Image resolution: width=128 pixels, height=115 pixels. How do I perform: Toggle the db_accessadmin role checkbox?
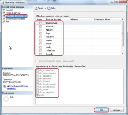click(x=37, y=71)
